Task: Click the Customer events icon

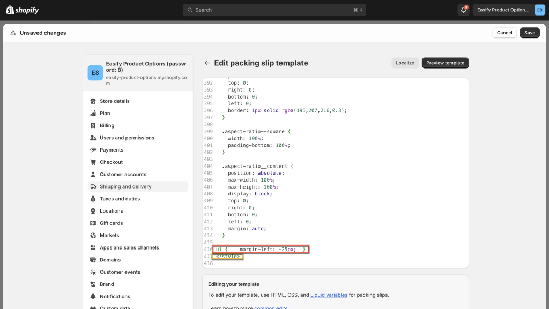Action: click(93, 272)
